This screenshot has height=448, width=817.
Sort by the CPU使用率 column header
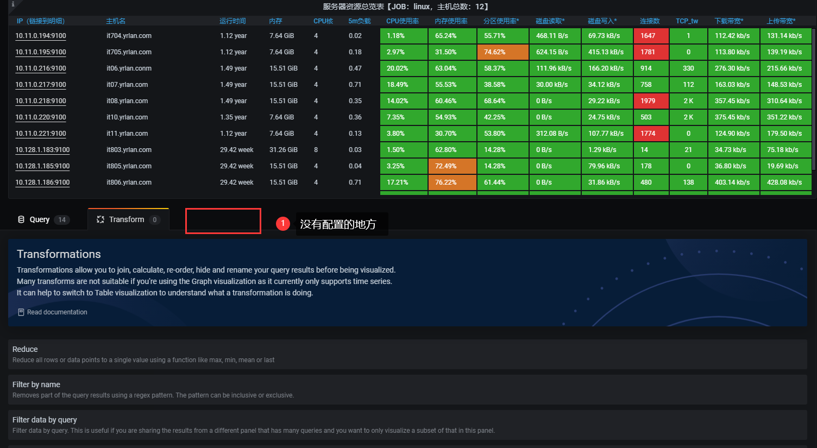coord(403,21)
